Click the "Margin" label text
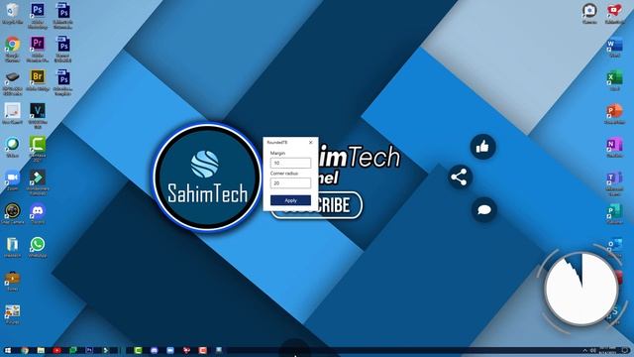The height and width of the screenshot is (357, 634). tap(277, 153)
